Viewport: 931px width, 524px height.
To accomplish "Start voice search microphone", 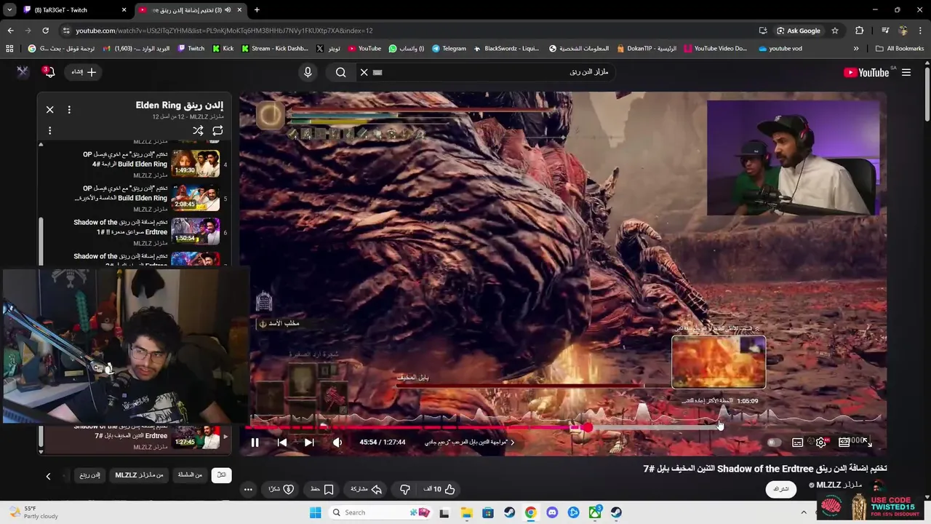I will pos(308,72).
